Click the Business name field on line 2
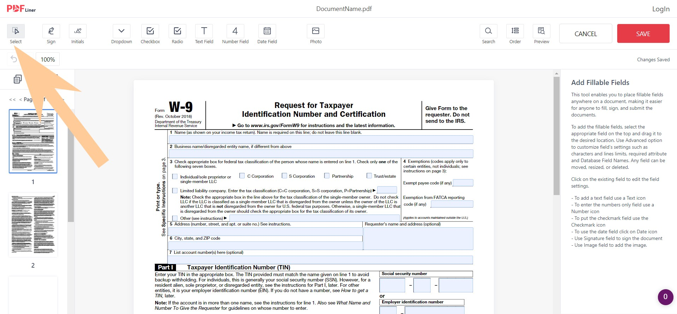 [321, 154]
